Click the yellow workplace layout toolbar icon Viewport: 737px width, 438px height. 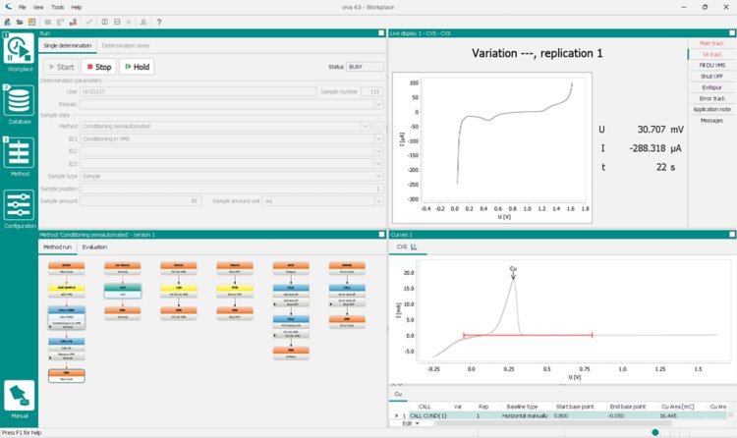click(31, 22)
